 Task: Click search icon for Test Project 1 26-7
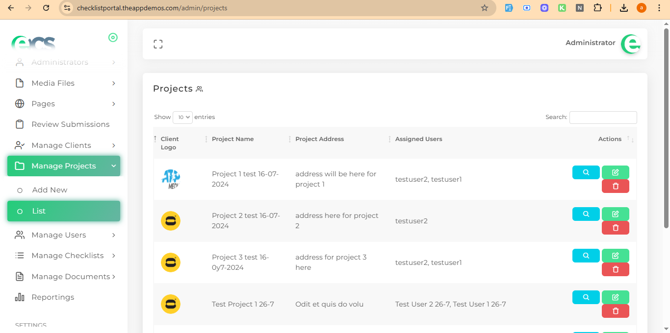point(586,297)
